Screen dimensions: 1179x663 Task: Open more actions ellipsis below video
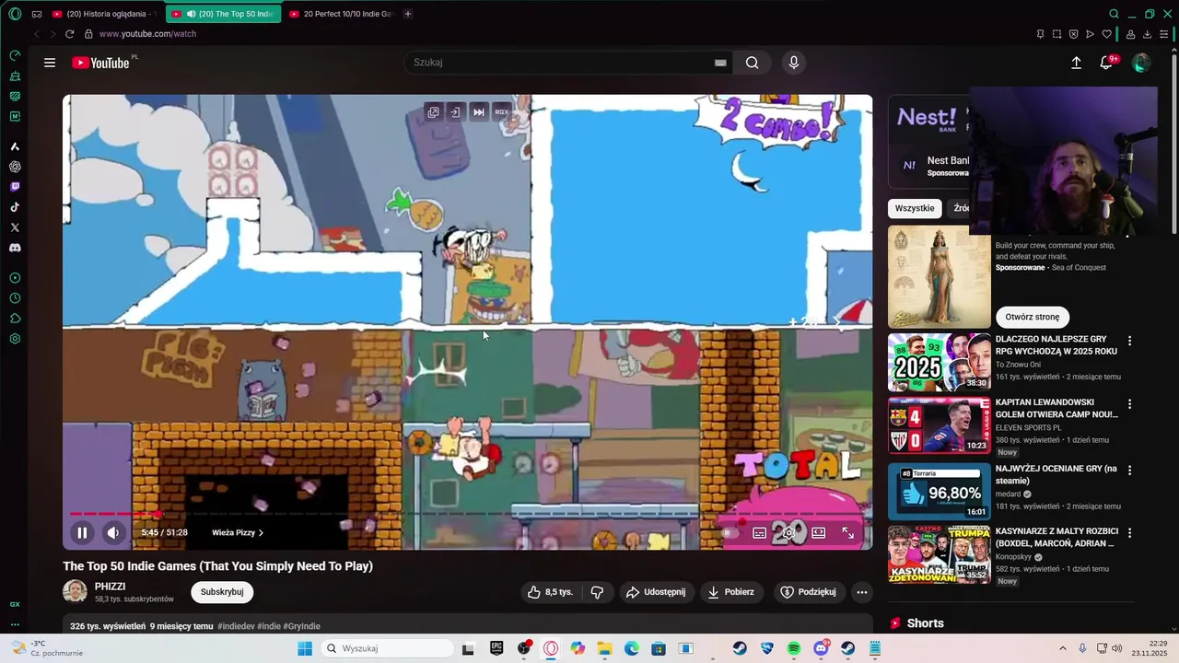[x=862, y=592]
